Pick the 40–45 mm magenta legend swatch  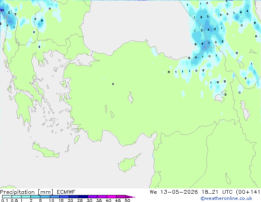pyautogui.click(x=112, y=197)
